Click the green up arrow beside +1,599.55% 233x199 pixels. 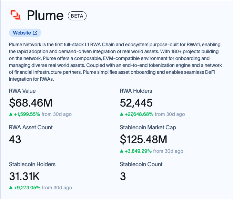(11, 114)
